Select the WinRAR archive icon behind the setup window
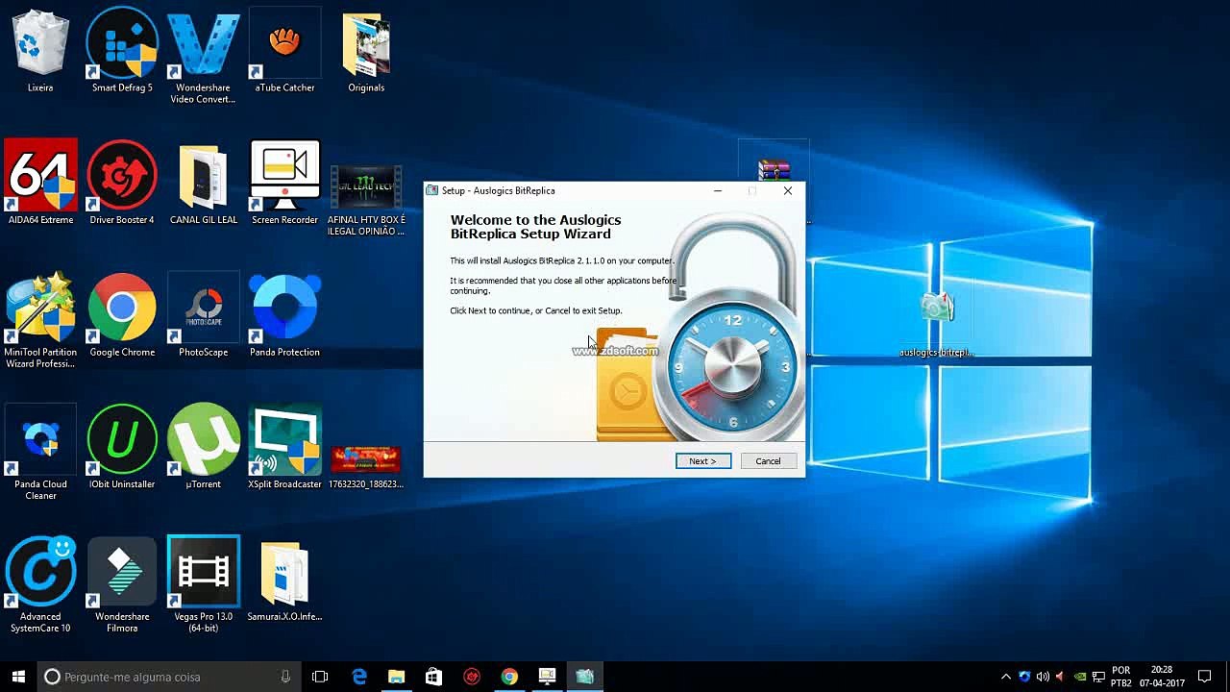Viewport: 1230px width, 692px height. (x=774, y=170)
